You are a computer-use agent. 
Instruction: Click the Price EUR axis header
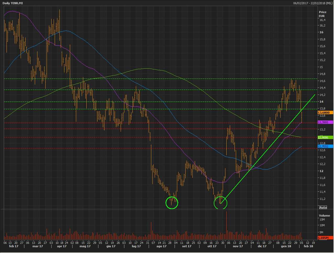322,14
